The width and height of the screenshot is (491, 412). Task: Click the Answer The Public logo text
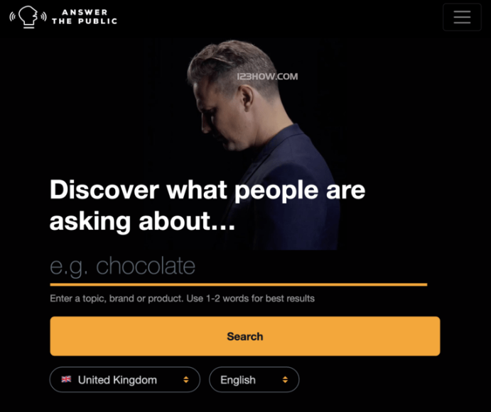point(85,17)
